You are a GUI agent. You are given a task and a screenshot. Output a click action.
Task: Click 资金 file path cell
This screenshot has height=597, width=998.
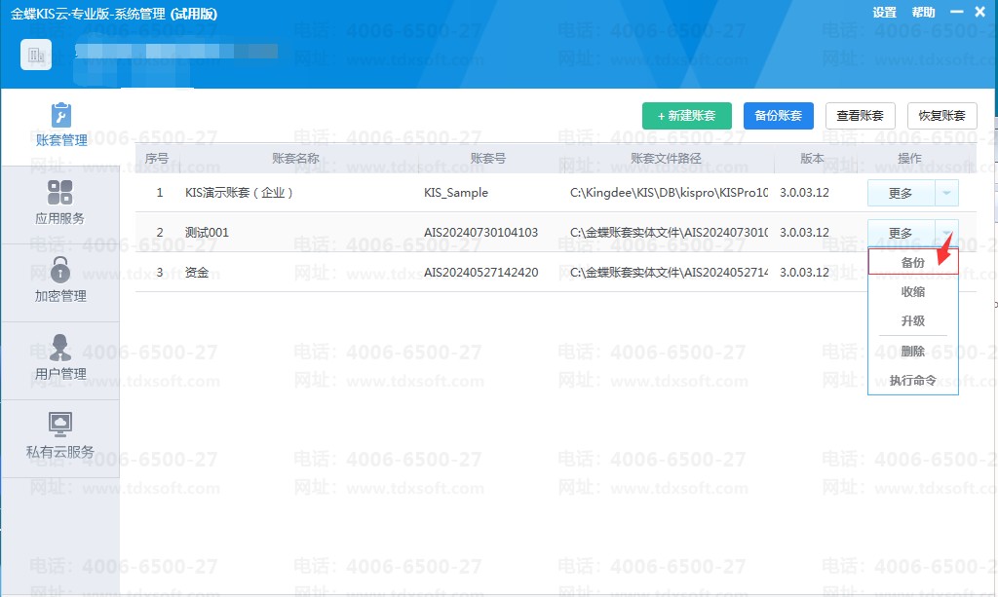[x=669, y=273]
